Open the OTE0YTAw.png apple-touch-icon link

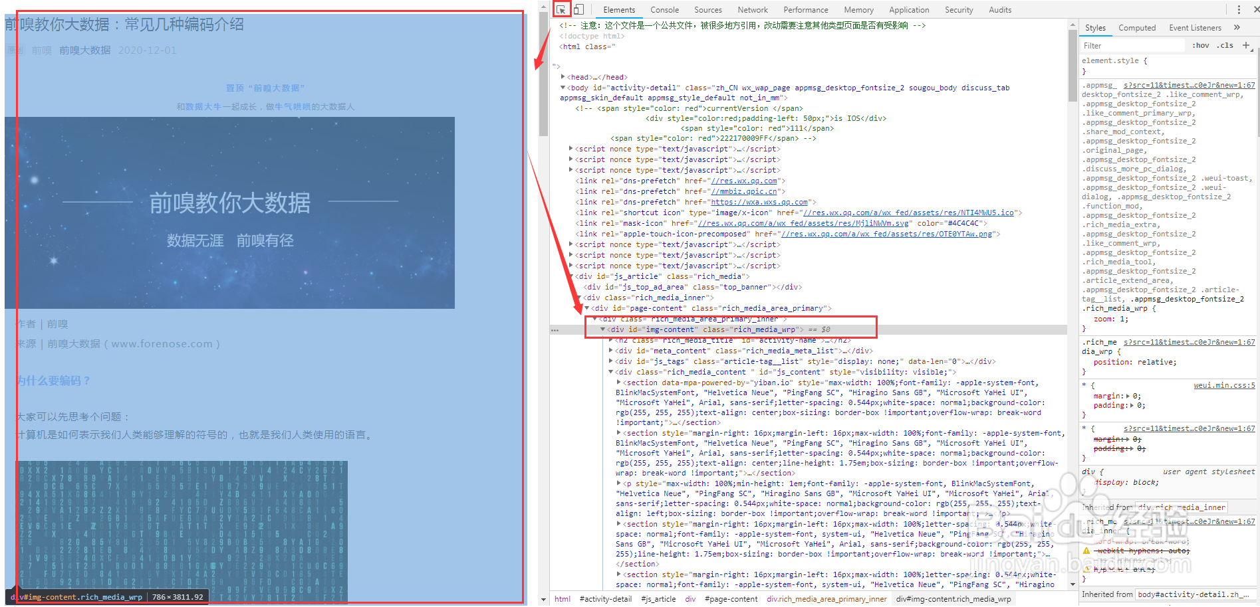[x=887, y=234]
